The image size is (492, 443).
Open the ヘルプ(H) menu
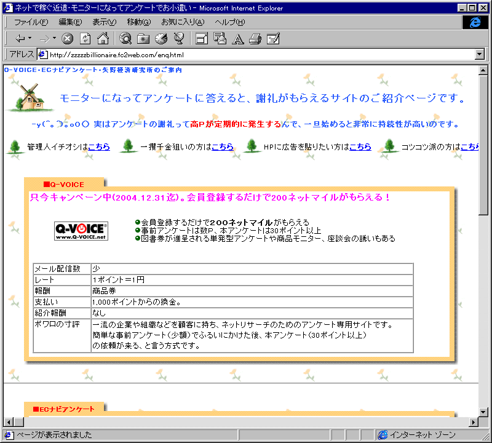coord(229,22)
